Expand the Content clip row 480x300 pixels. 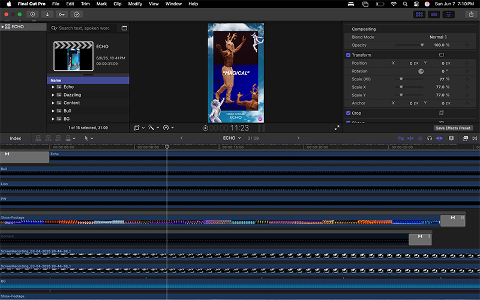tap(53, 103)
